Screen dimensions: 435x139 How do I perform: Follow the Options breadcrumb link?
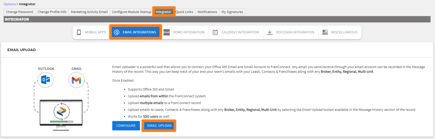tap(10, 4)
